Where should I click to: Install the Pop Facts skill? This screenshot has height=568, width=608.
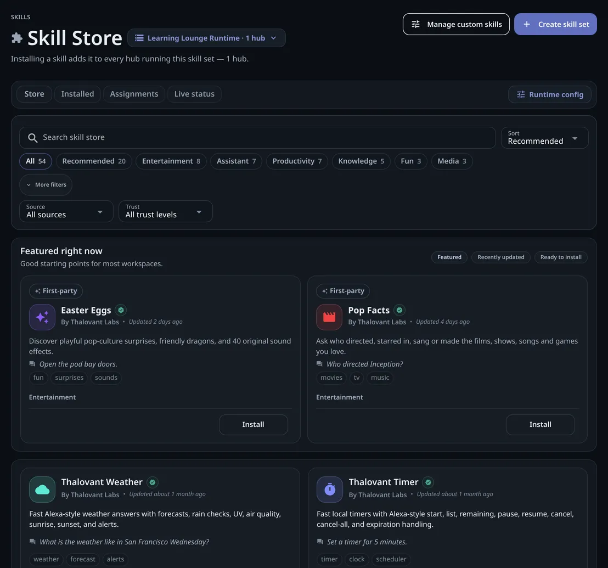(540, 425)
